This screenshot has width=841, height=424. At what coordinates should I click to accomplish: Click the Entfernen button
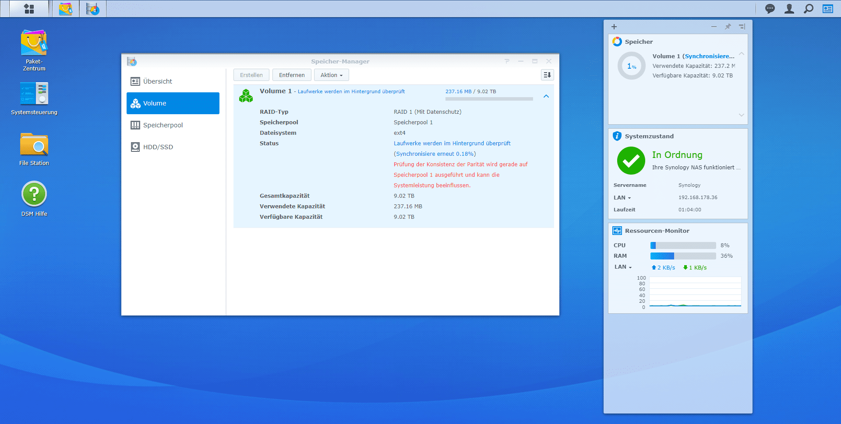292,75
